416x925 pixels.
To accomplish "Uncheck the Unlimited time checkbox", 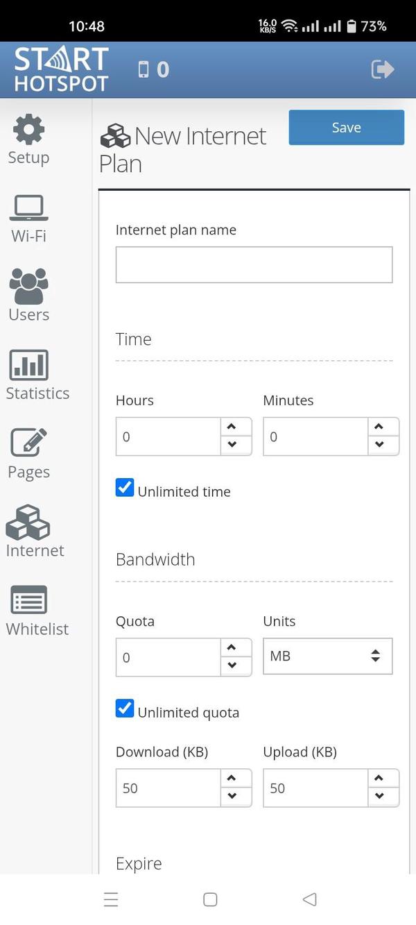I will click(125, 488).
